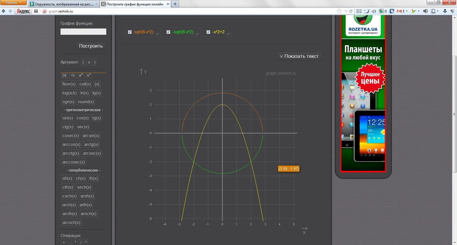
Task: Open the history dropdown arrow in the address bar
Action: [346, 11]
